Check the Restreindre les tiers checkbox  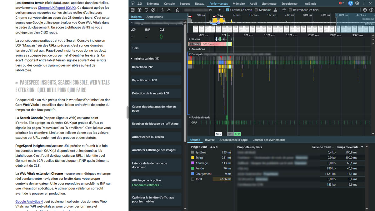coord(290,10)
